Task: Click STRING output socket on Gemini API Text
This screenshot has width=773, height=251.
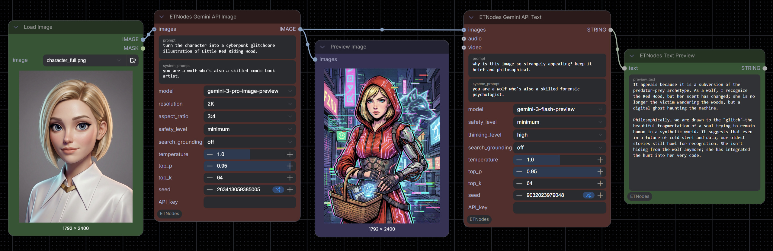Action: pyautogui.click(x=611, y=30)
